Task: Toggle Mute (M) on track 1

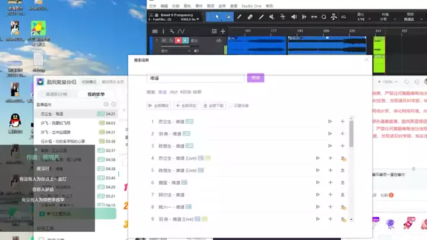Action: click(164, 40)
